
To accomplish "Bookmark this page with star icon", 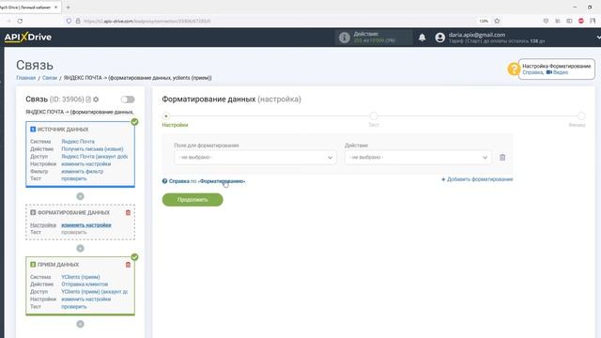I will 497,21.
